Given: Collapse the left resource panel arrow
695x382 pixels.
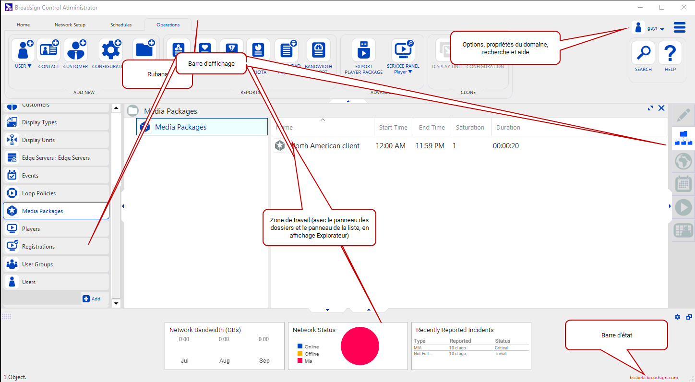Looking at the screenshot, I should pos(123,206).
